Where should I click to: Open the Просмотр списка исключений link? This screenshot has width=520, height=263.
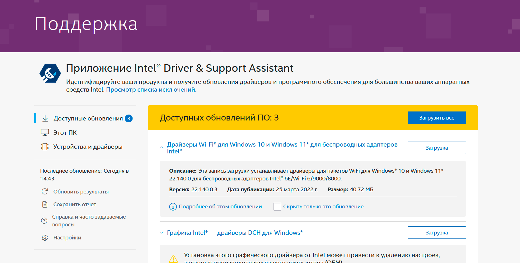tap(151, 90)
